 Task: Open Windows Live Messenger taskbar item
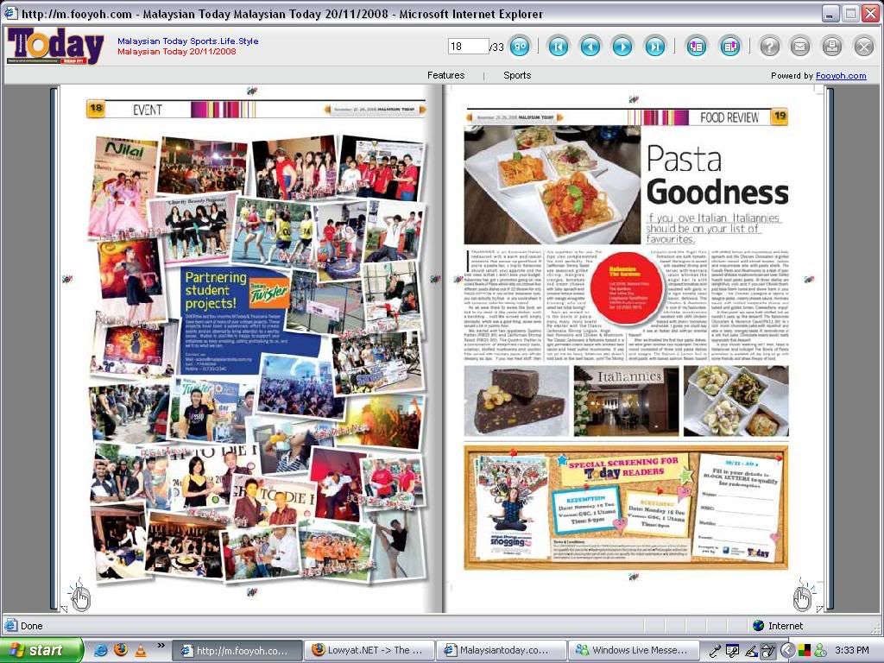[632, 650]
